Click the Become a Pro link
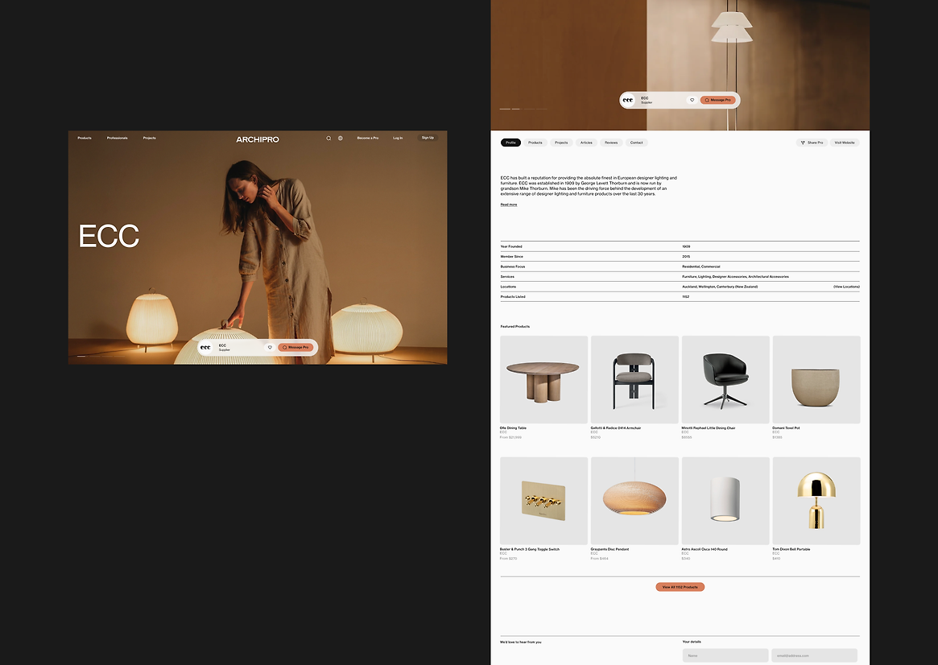Viewport: 938px width, 665px height. tap(368, 138)
